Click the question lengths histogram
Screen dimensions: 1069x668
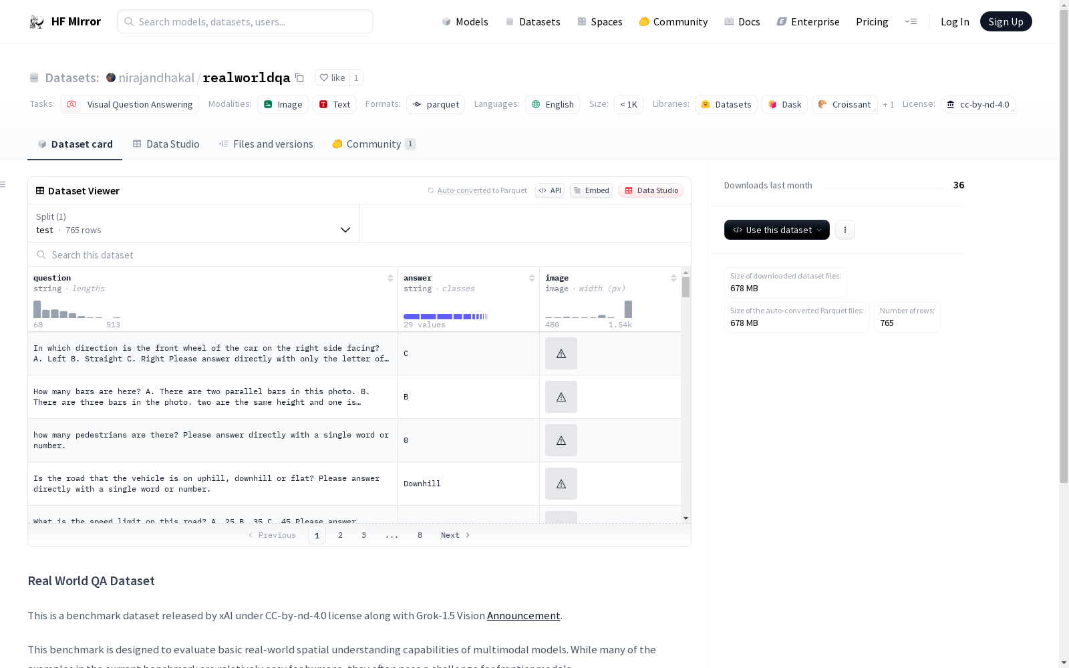(x=77, y=309)
